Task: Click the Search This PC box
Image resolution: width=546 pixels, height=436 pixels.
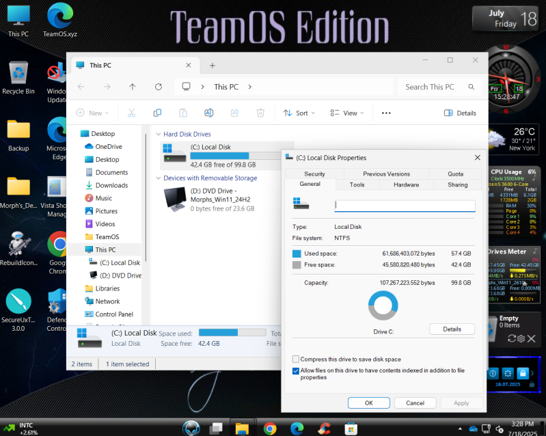Action: pos(440,87)
